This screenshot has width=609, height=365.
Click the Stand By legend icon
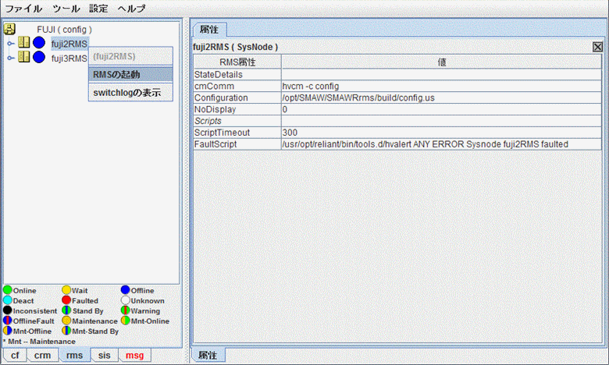coord(66,310)
